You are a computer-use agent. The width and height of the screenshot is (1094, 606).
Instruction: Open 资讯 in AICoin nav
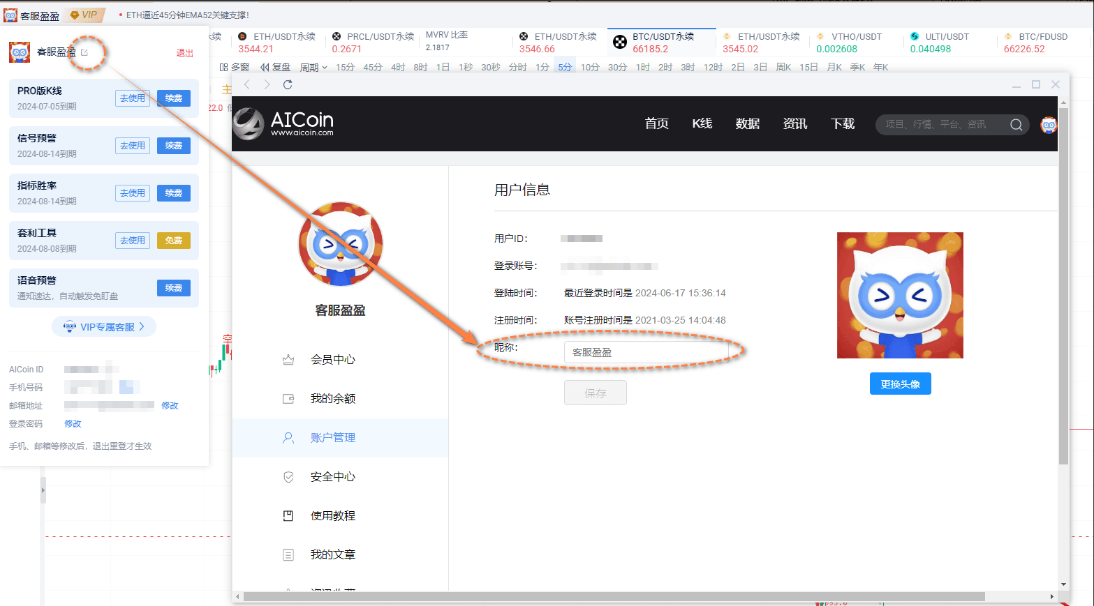pos(795,123)
